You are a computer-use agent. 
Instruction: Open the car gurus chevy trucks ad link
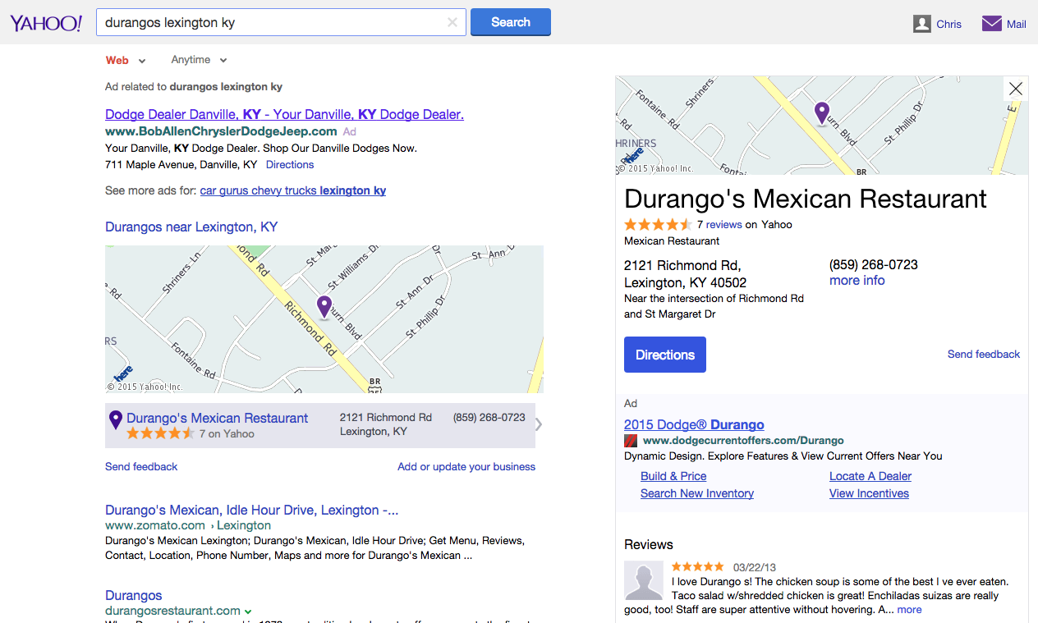pos(293,190)
